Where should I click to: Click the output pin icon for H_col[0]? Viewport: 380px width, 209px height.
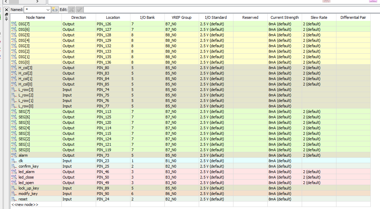coord(14,84)
